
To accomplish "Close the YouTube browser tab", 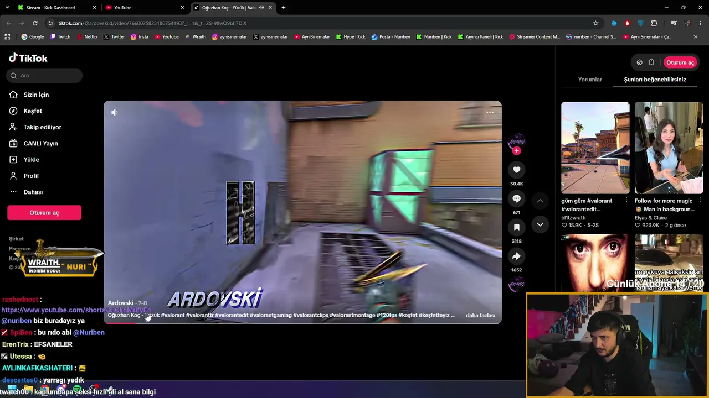I will point(182,8).
